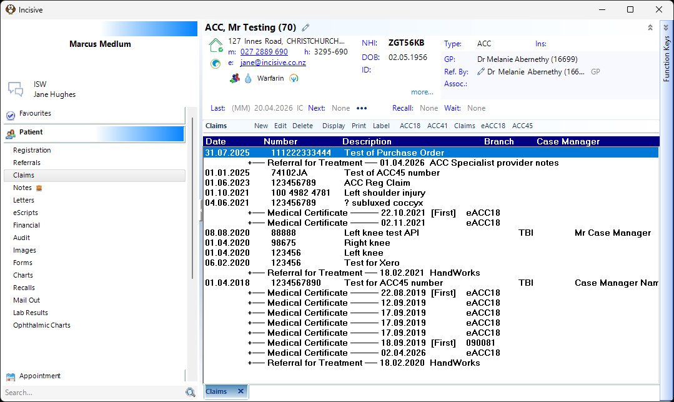Click the three dots after Next: None
Viewport: 674px width, 402px height.
pos(362,108)
